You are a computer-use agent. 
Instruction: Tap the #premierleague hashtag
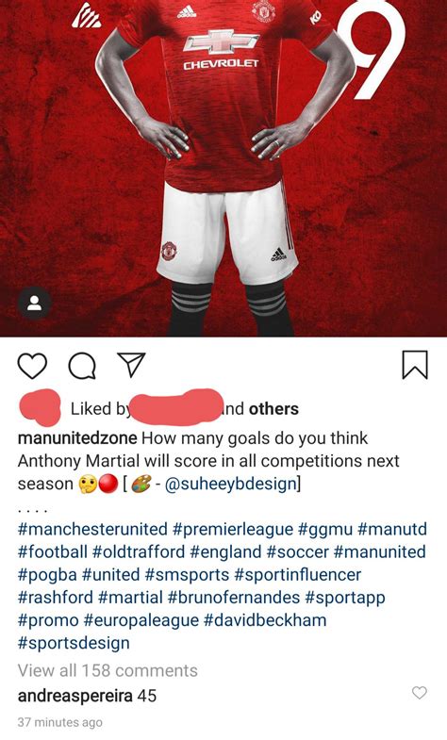pyautogui.click(x=233, y=530)
